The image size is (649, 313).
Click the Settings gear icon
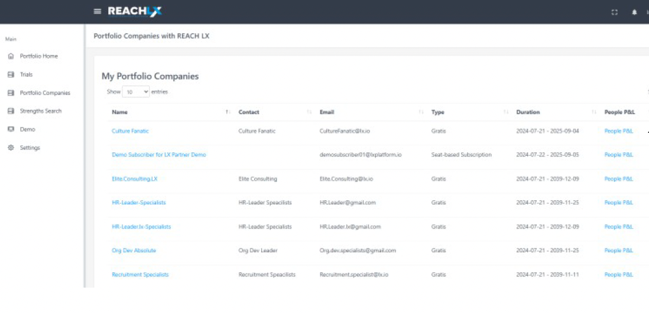[11, 148]
